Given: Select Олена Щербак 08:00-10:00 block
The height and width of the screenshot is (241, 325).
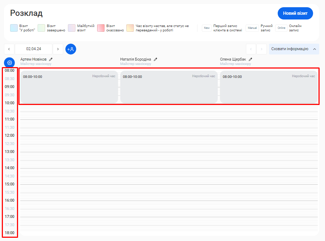Looking at the screenshot, I should 269,87.
